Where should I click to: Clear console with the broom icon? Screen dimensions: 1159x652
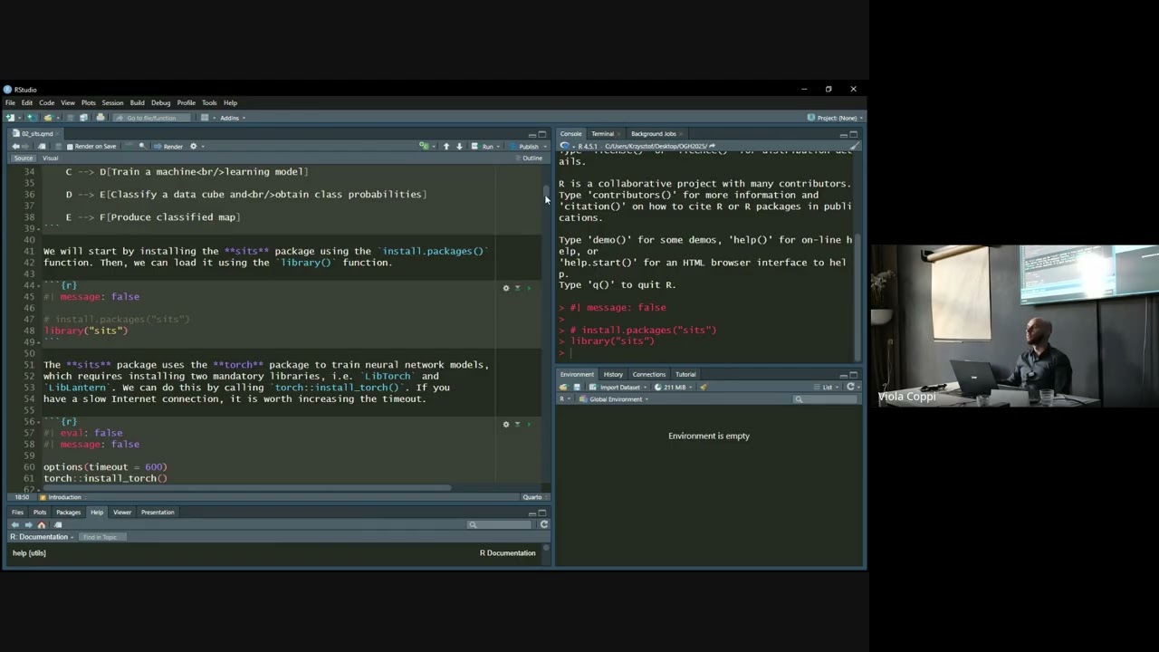pos(855,146)
